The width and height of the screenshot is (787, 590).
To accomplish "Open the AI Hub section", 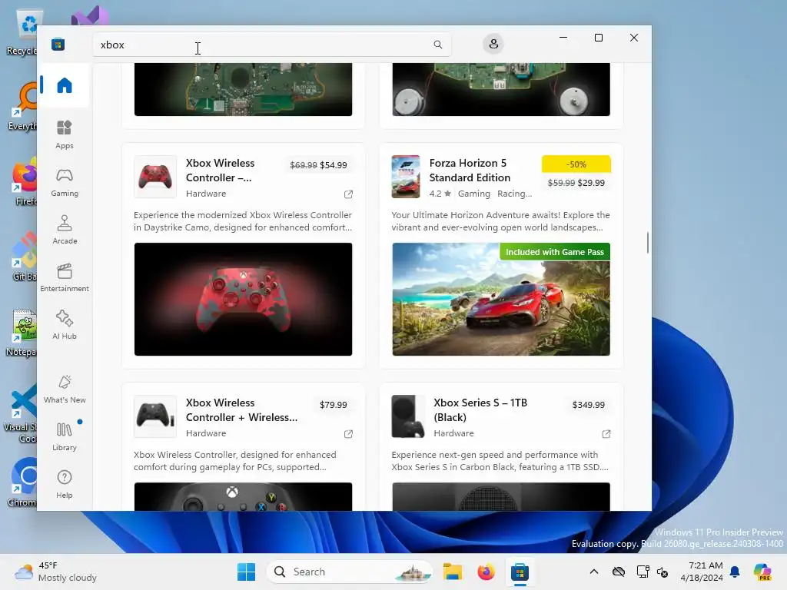I will point(65,325).
